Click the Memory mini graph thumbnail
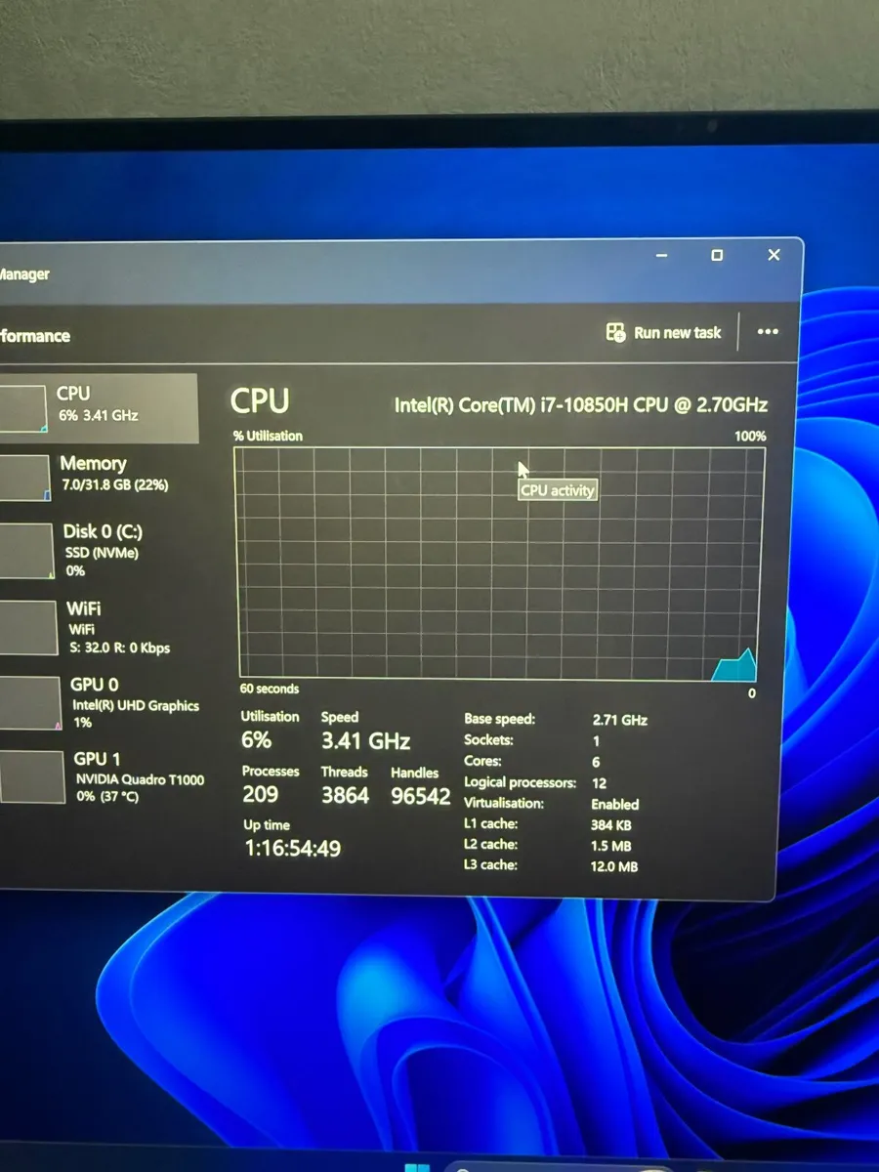 coord(24,478)
